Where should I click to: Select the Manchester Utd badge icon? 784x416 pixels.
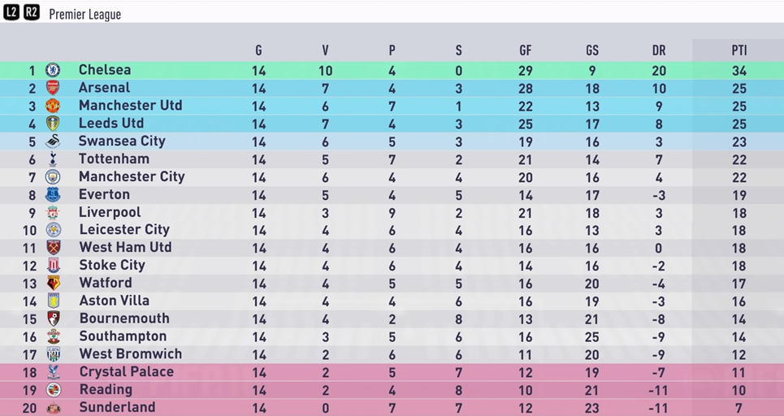53,106
